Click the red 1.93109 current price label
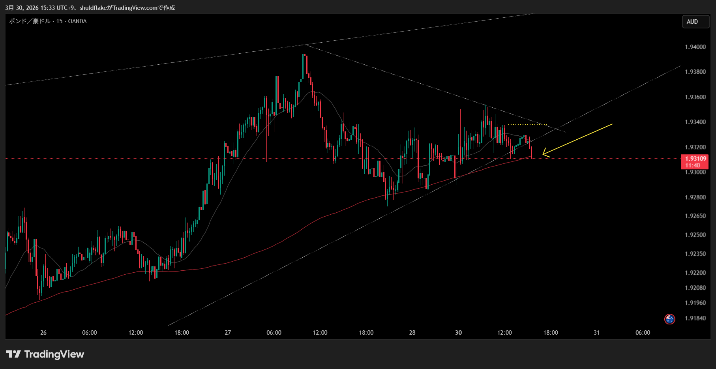 click(694, 161)
